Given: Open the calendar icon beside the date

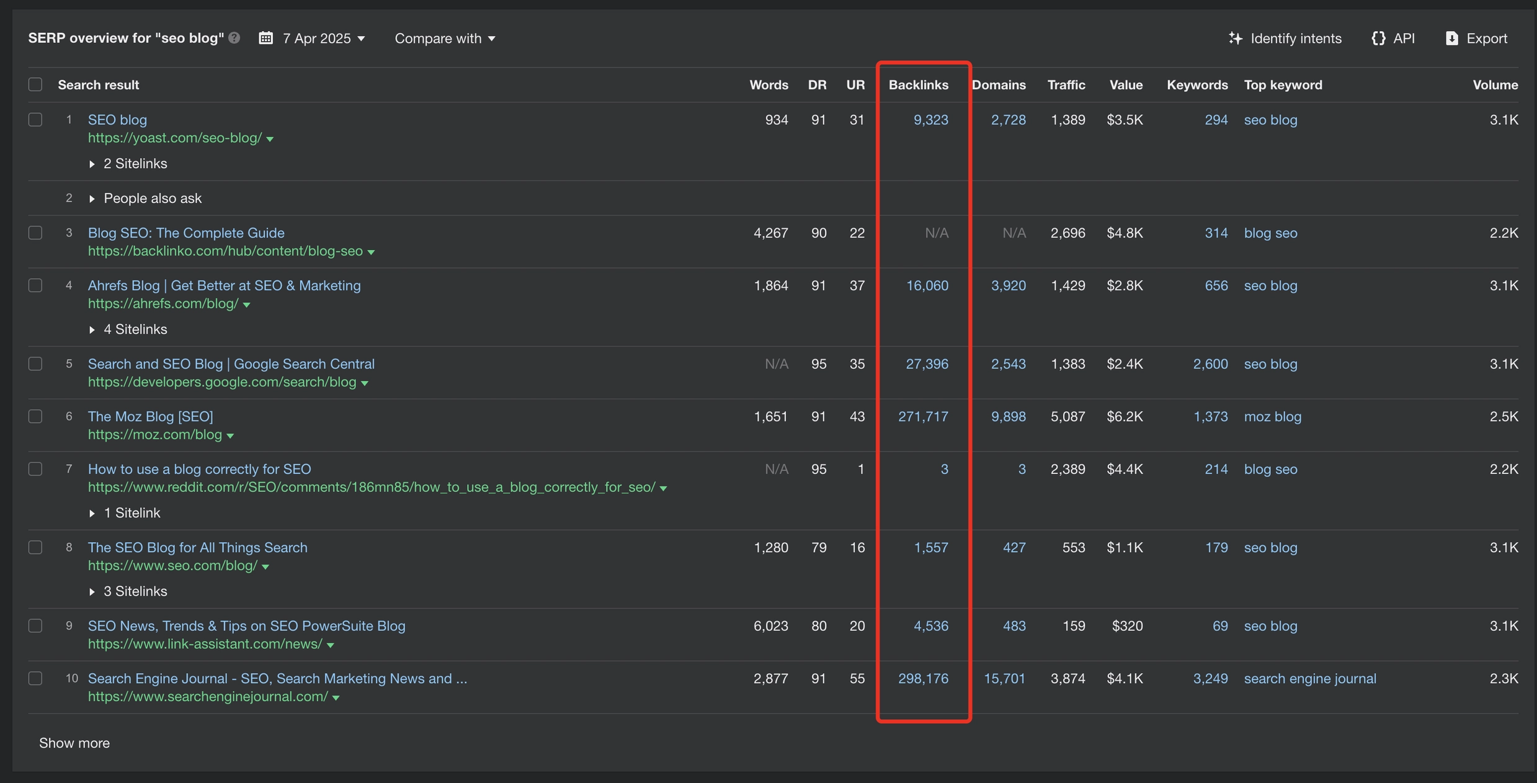Looking at the screenshot, I should (266, 38).
